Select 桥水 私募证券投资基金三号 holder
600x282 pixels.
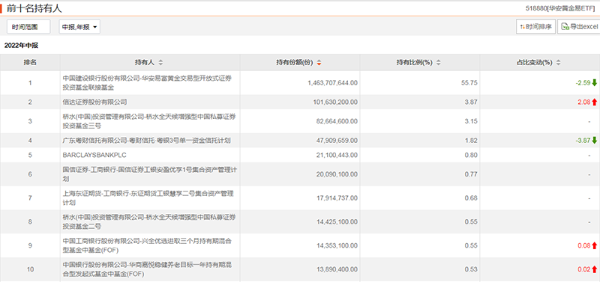(x=149, y=121)
